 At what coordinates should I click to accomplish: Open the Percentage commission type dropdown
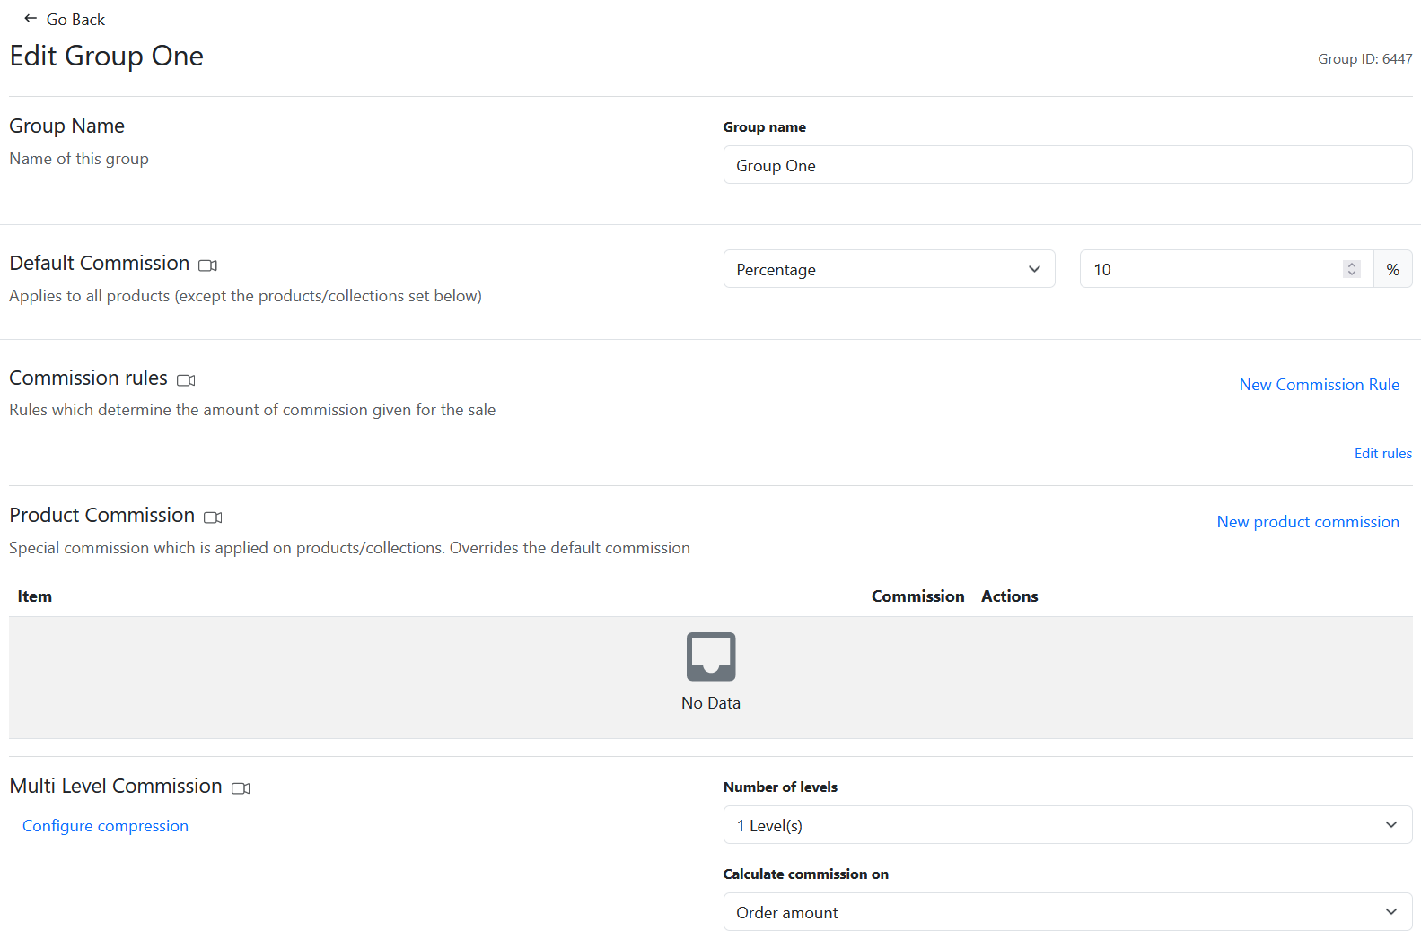[888, 269]
